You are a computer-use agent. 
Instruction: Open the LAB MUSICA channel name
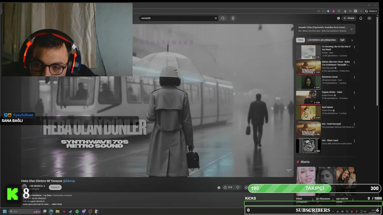click(x=36, y=186)
